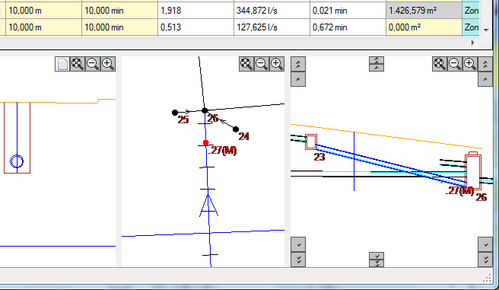Click the table's horizontal scrollbar right arrow
The height and width of the screenshot is (290, 499).
pyautogui.click(x=472, y=43)
